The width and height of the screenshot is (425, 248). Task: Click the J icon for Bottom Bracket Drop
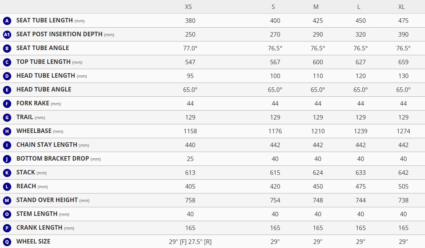coord(7,159)
